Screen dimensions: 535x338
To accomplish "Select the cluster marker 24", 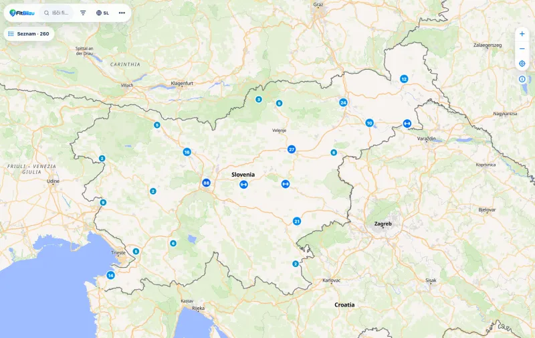I will [343, 102].
